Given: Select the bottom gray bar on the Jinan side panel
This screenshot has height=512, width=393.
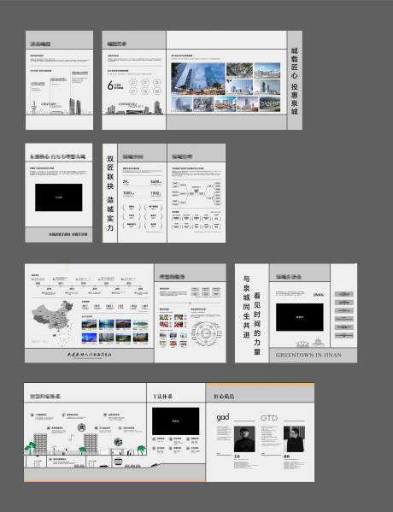Looking at the screenshot, I should (x=344, y=336).
